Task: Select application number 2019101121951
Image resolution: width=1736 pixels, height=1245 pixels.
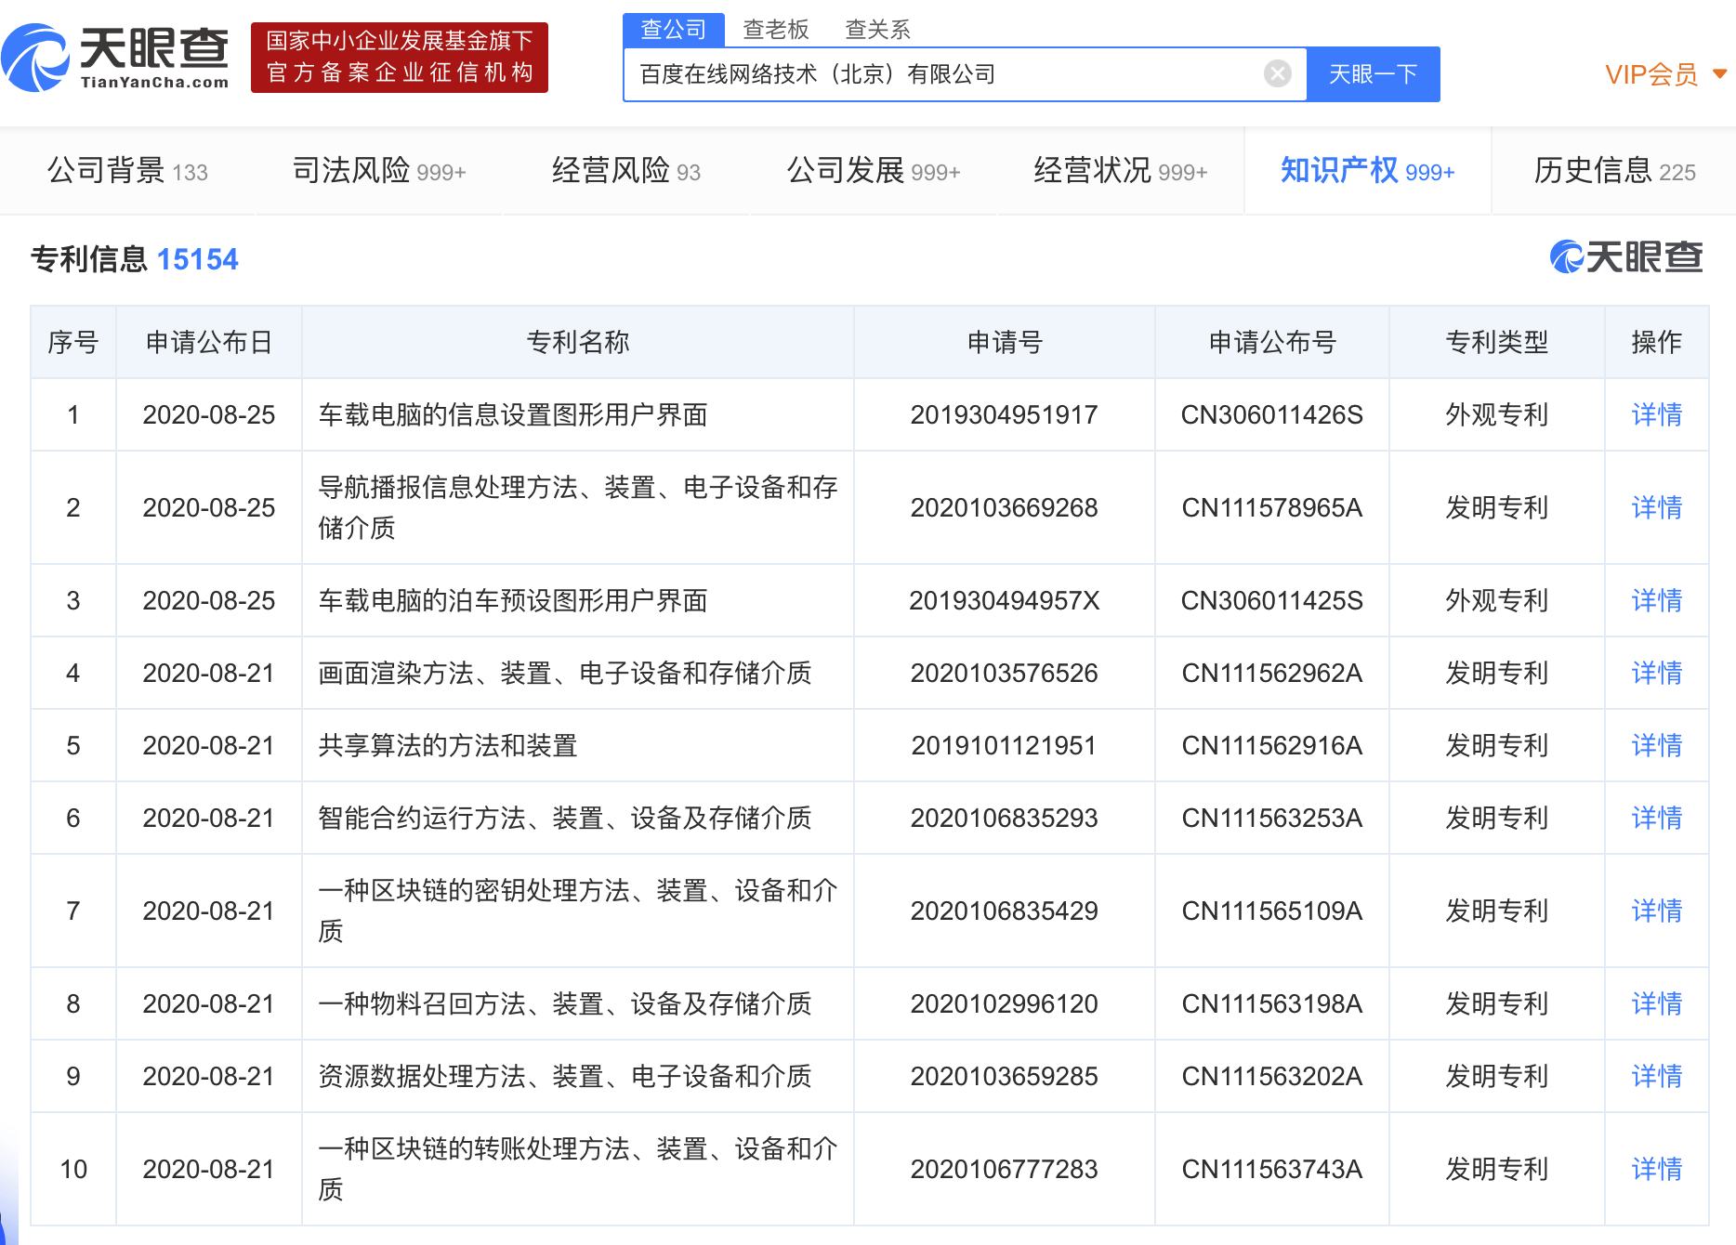Action: point(1004,745)
